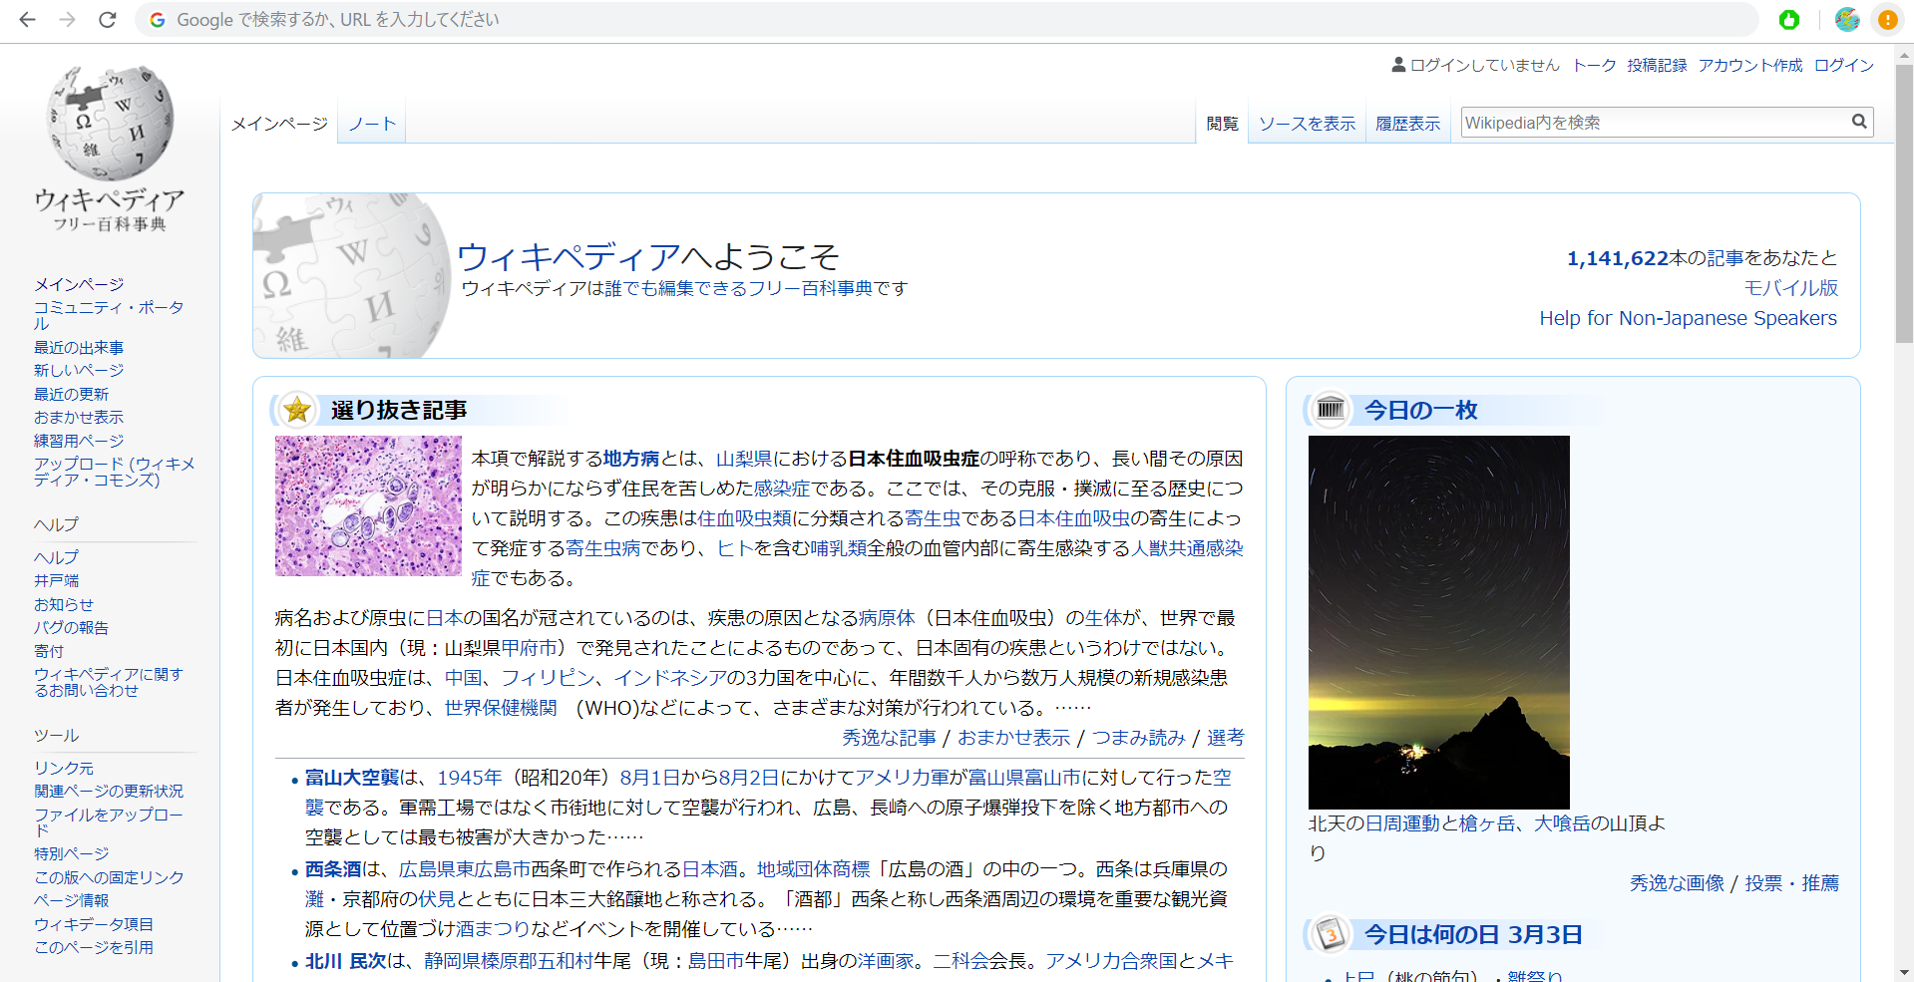The image size is (1914, 982).
Task: Click the 寄付 donate link
Action: 49,651
